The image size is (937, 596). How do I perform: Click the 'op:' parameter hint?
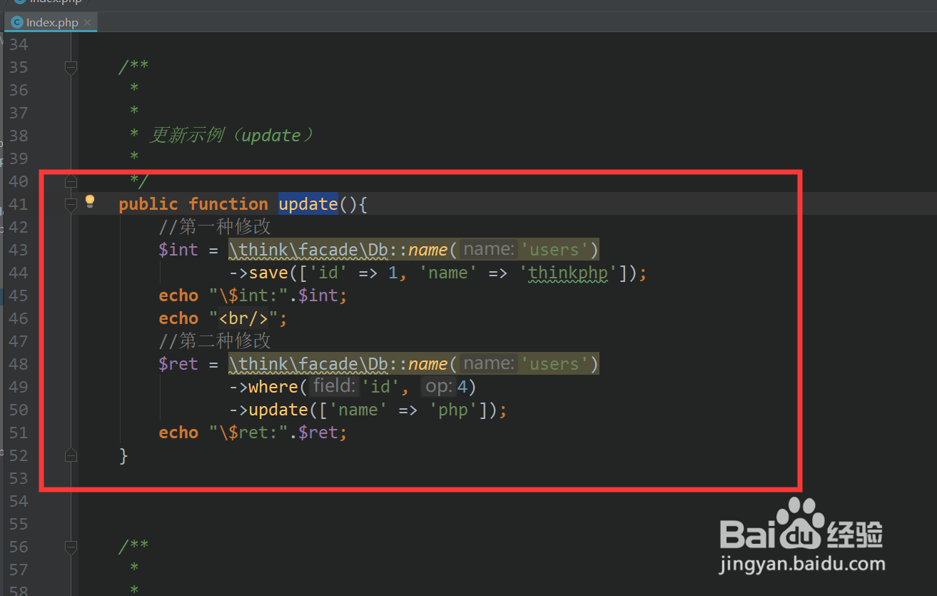point(439,387)
